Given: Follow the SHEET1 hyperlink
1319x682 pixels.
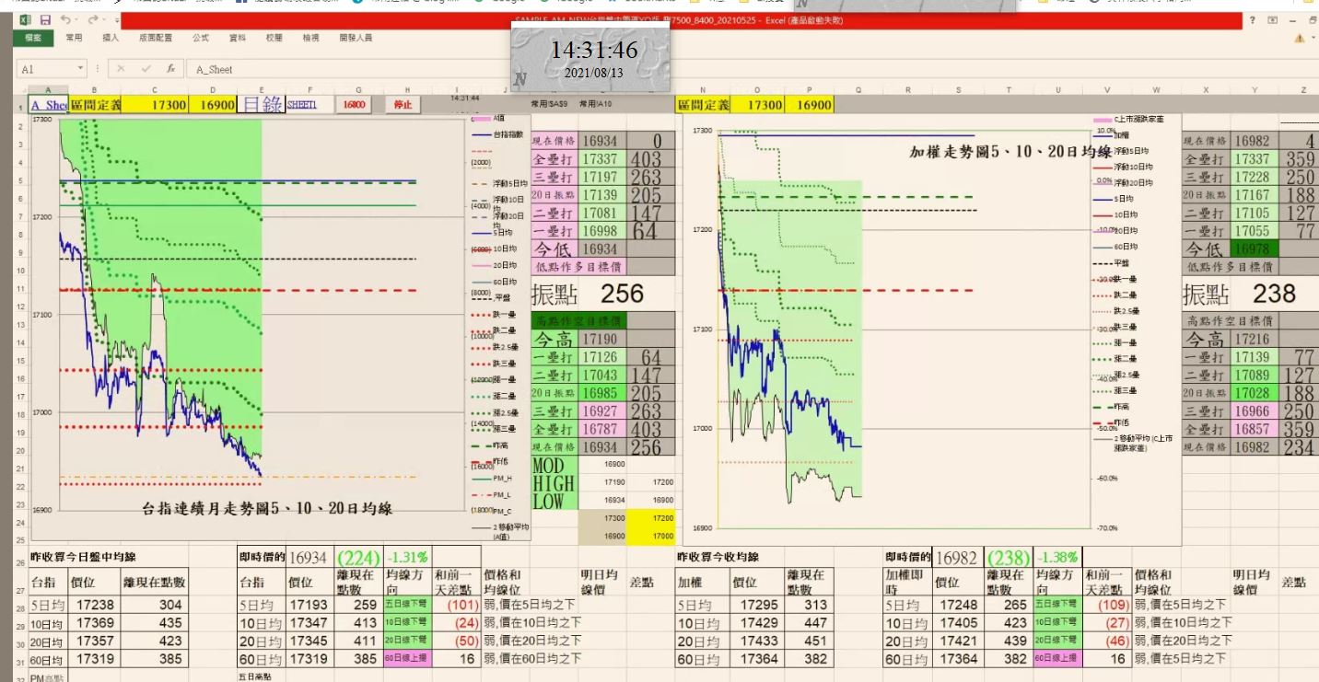Looking at the screenshot, I should tap(301, 105).
